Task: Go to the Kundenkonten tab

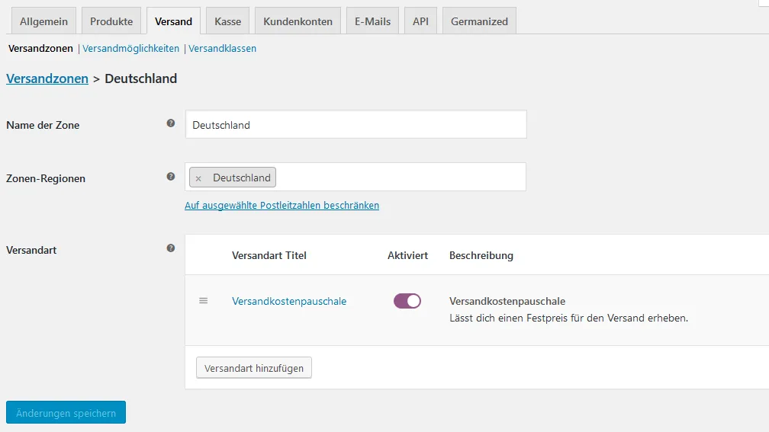Action: pyautogui.click(x=298, y=21)
